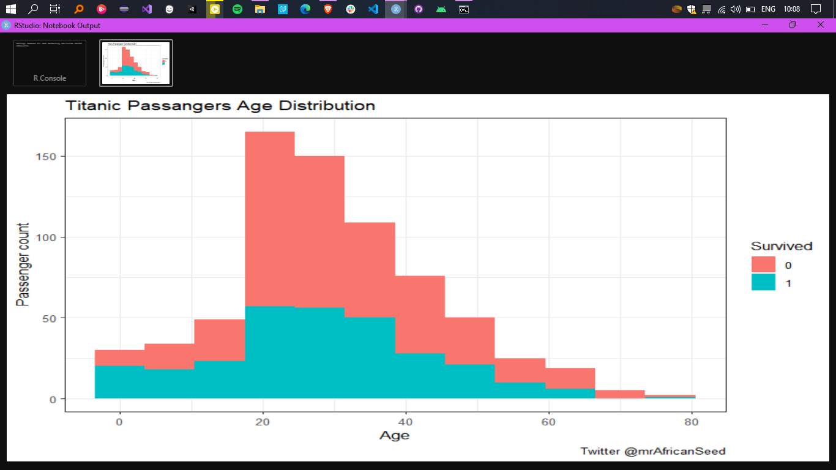Image resolution: width=836 pixels, height=470 pixels.
Task: Open Visual Studio Code on the taskbar
Action: (373, 9)
